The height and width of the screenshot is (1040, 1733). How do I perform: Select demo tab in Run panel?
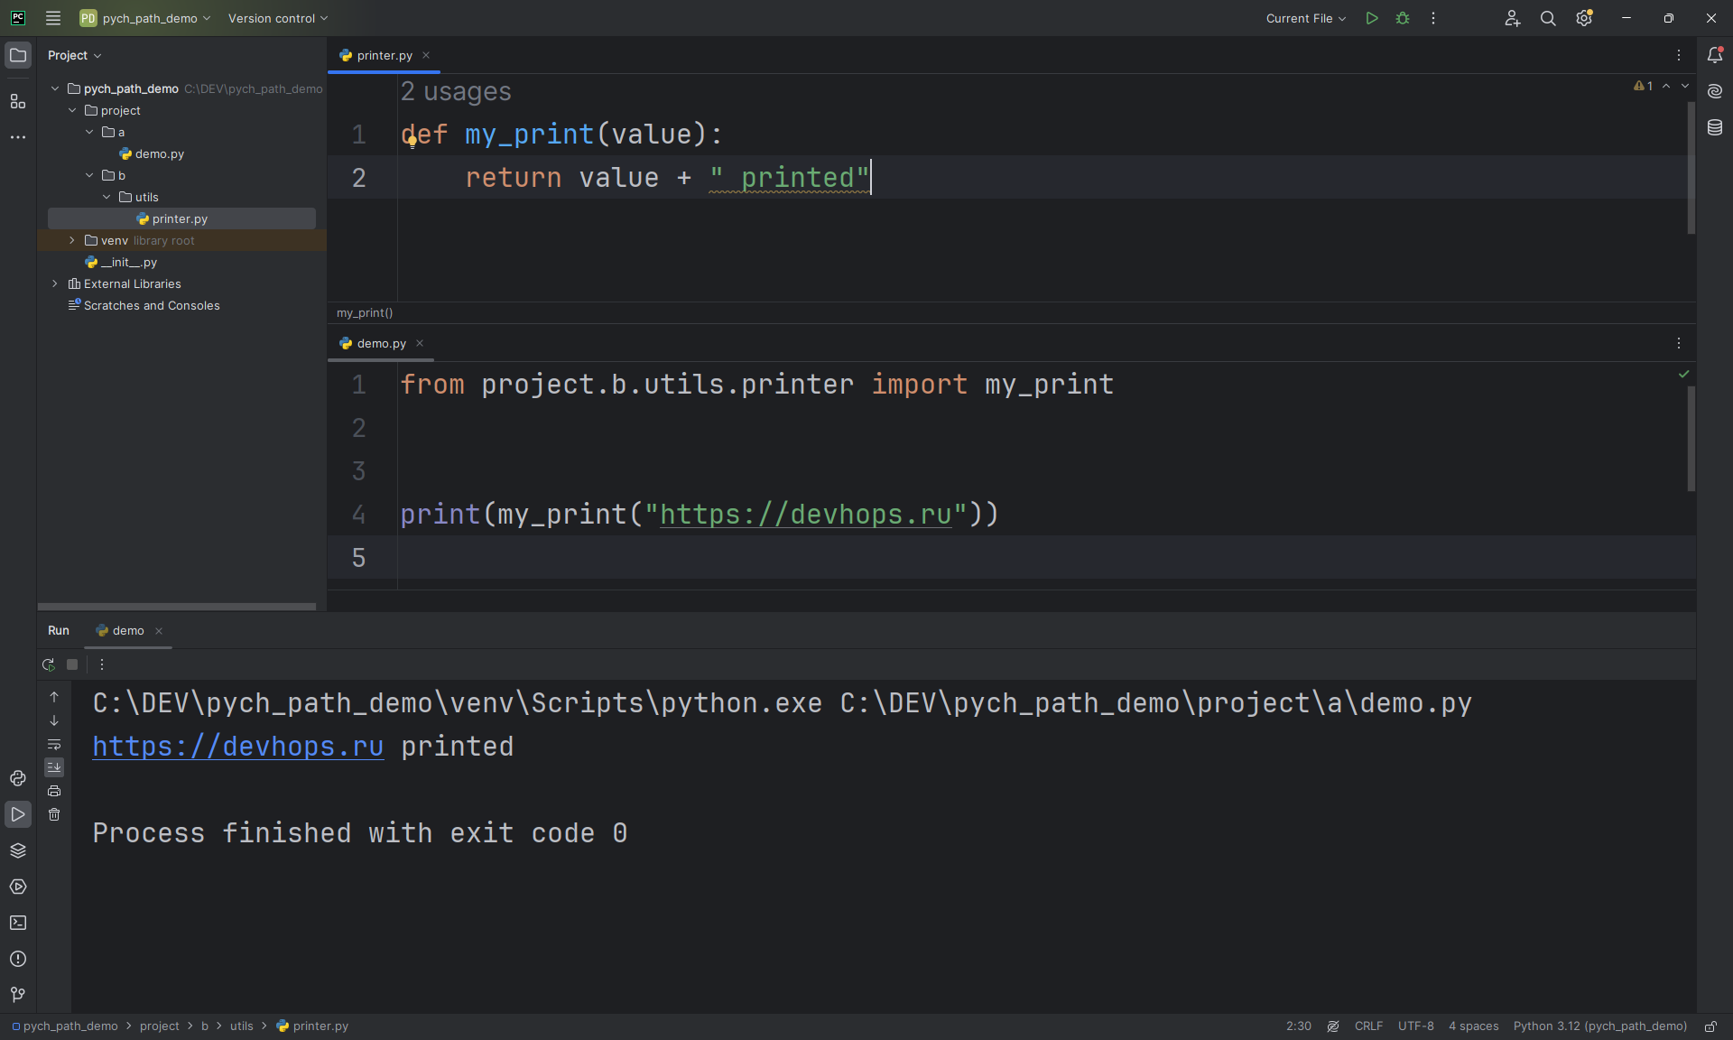pos(128,630)
